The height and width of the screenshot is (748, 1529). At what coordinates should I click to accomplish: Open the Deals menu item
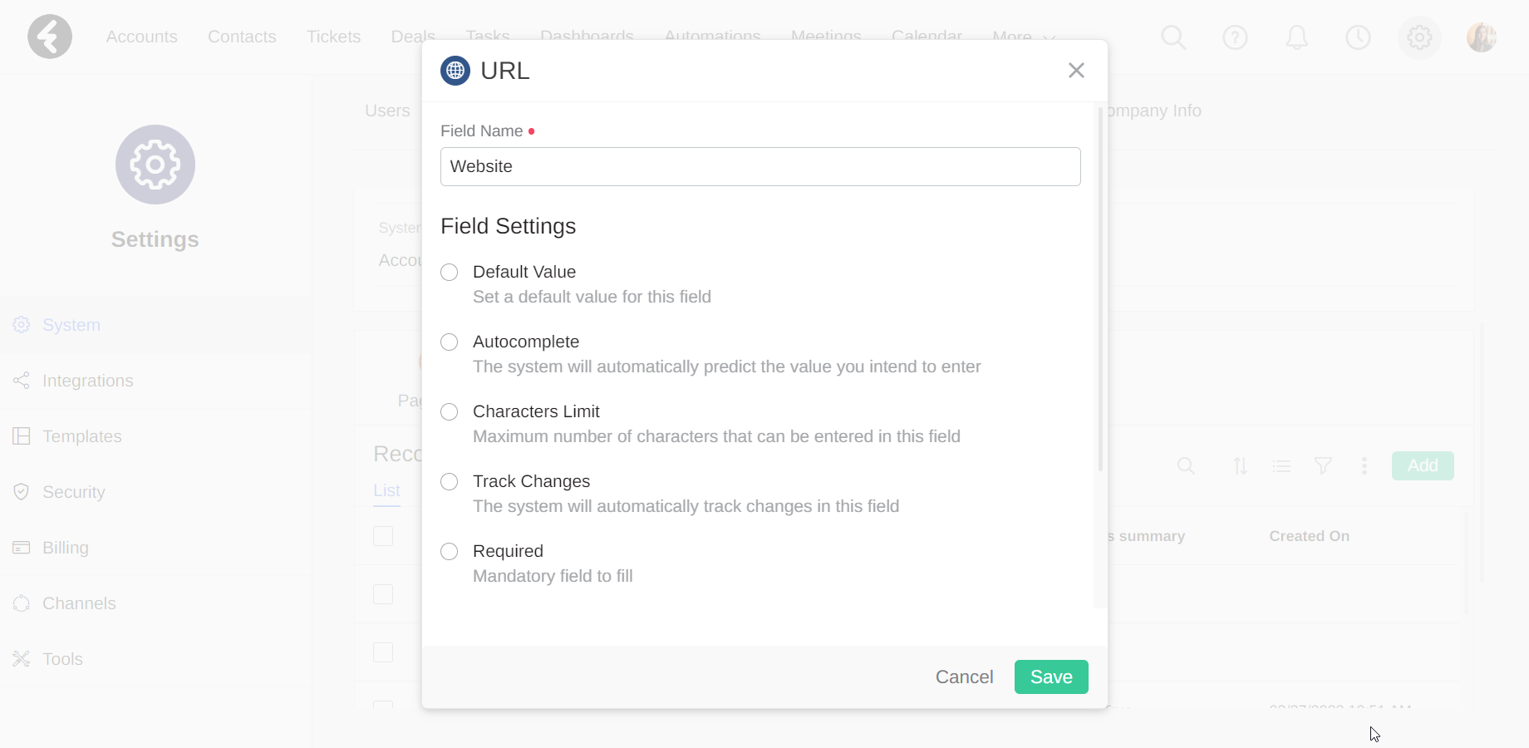412,37
